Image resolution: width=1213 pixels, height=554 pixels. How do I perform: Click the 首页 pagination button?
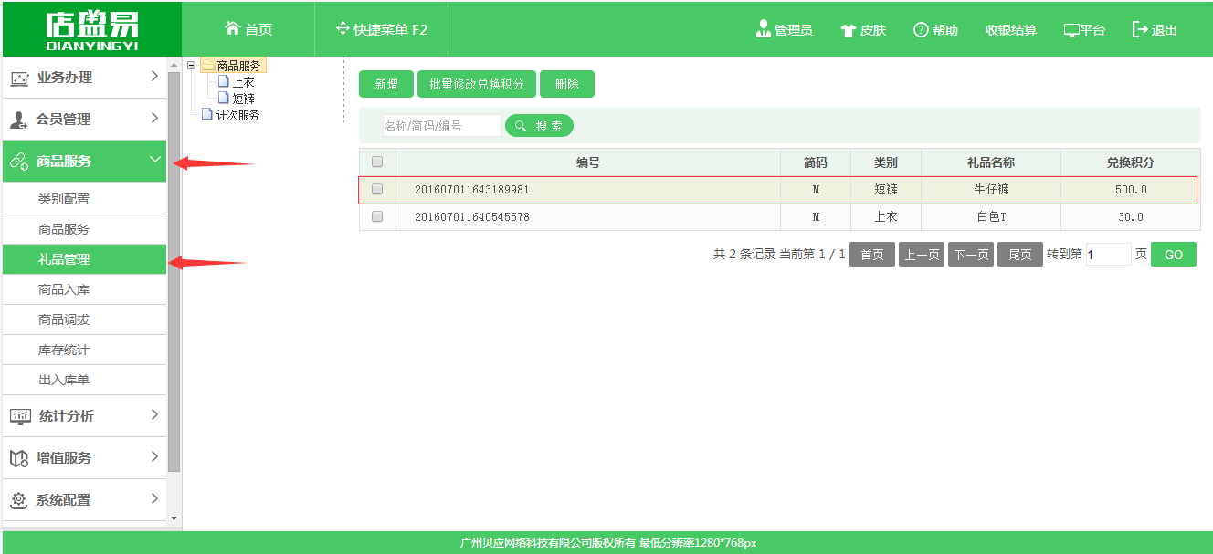[x=872, y=255]
